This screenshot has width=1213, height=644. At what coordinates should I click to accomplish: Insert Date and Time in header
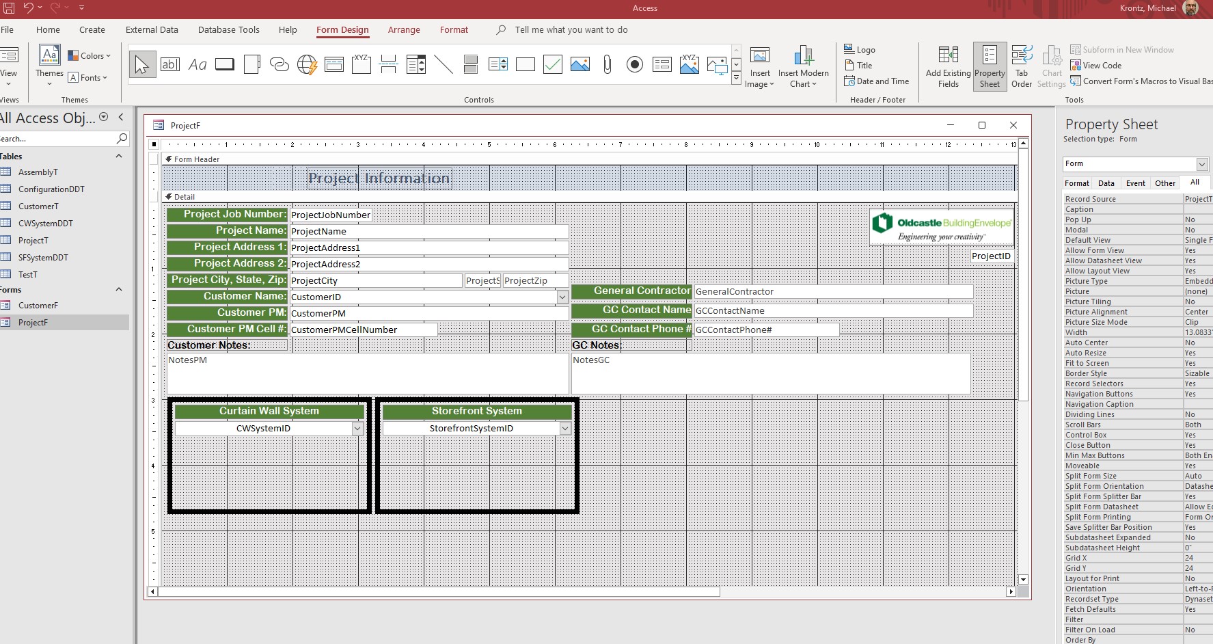click(877, 81)
